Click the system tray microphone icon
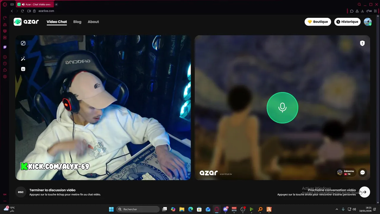 [x=343, y=209]
